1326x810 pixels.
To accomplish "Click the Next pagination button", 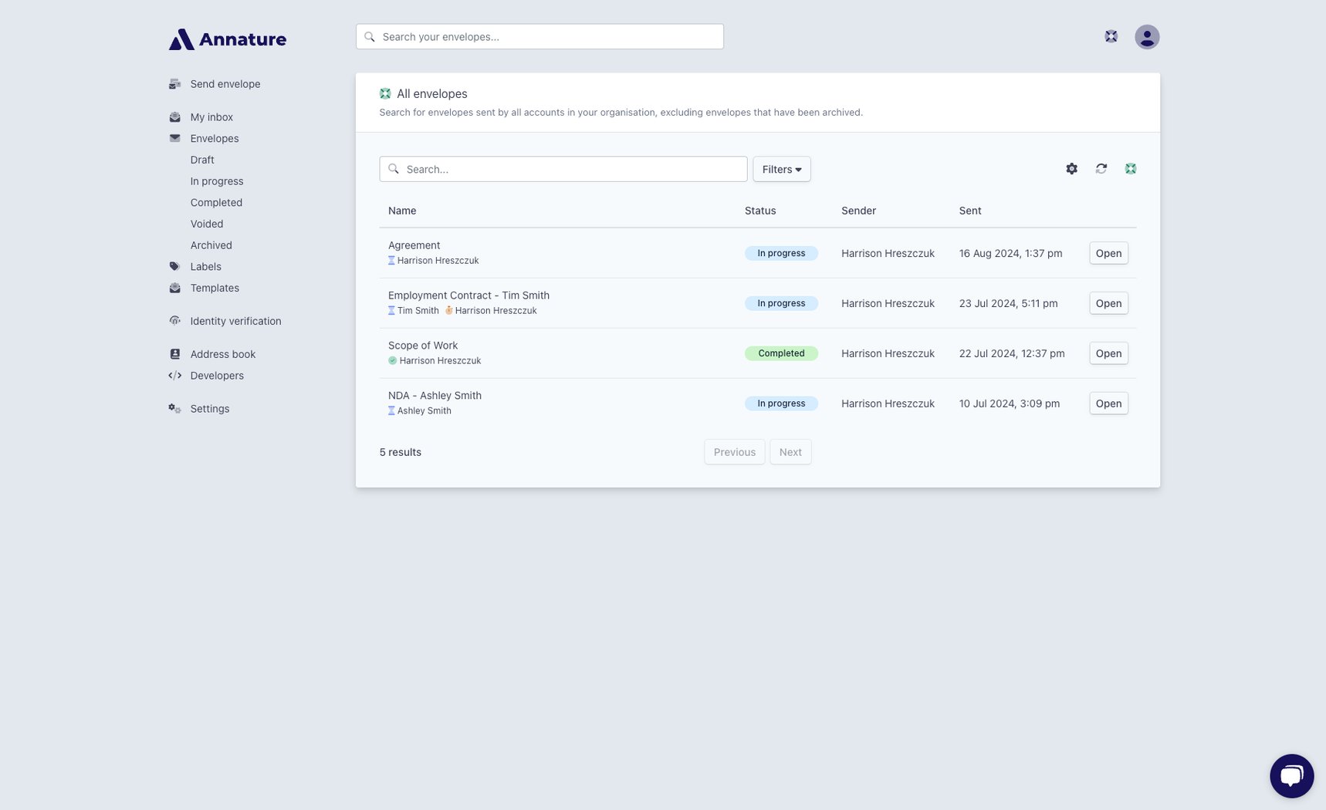I will click(790, 452).
